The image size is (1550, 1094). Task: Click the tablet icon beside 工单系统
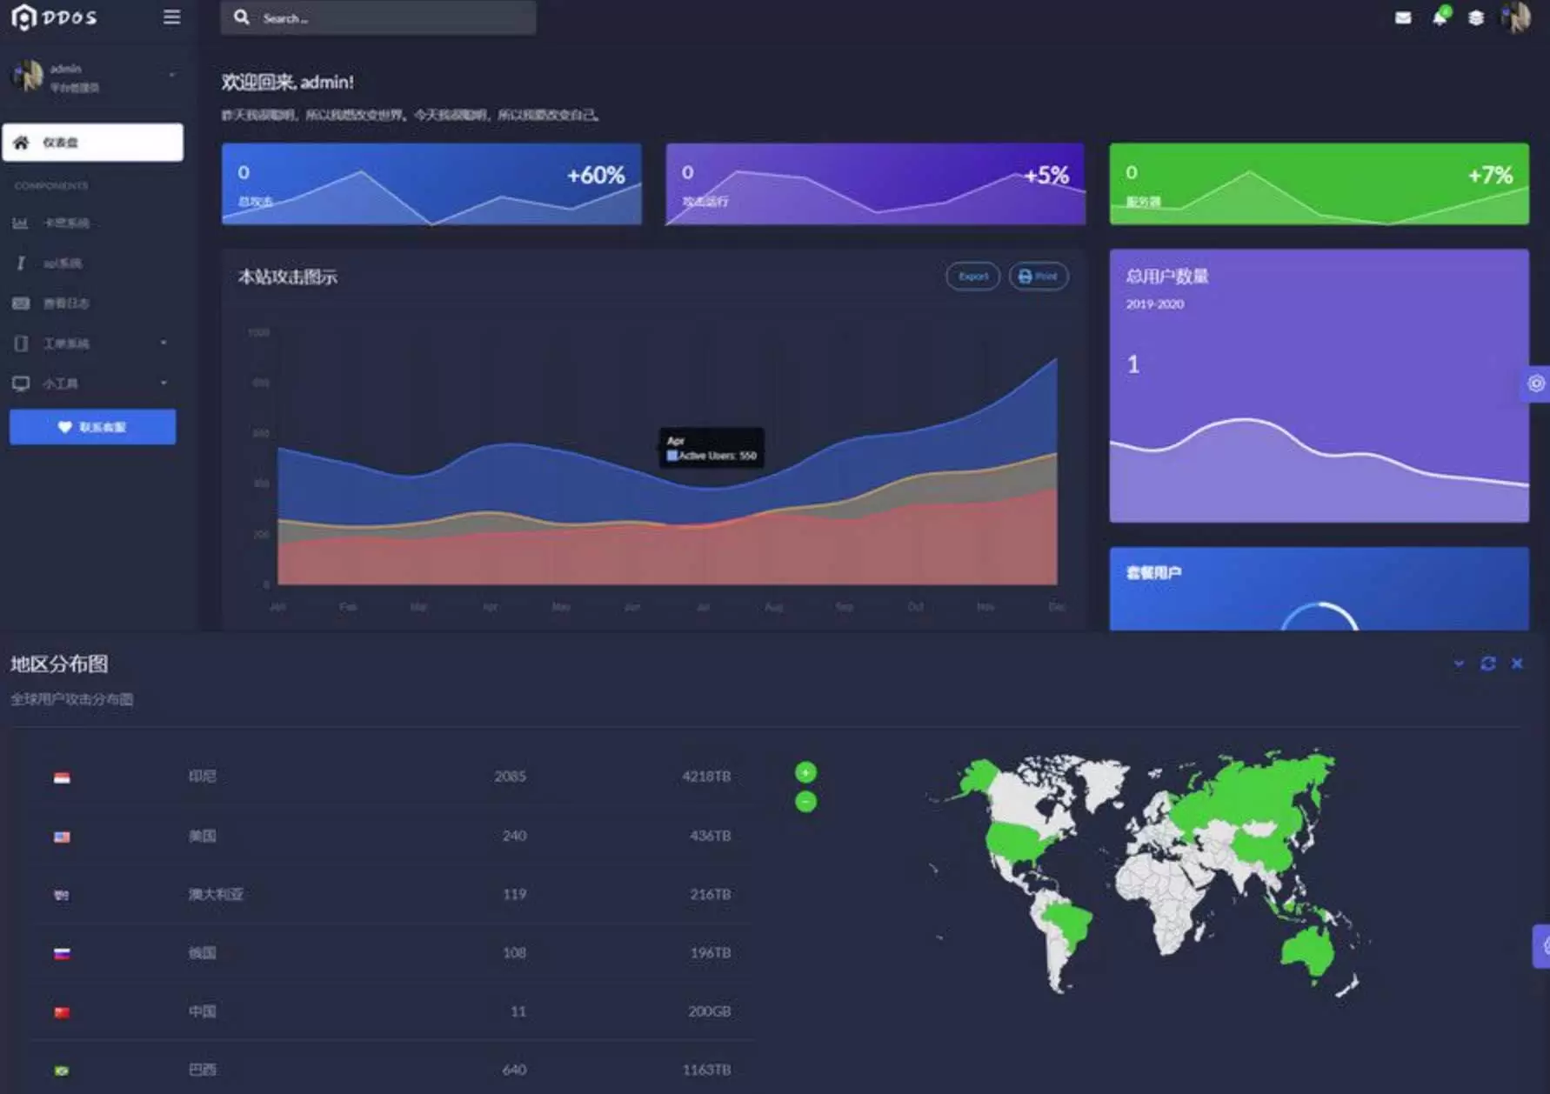coord(21,344)
